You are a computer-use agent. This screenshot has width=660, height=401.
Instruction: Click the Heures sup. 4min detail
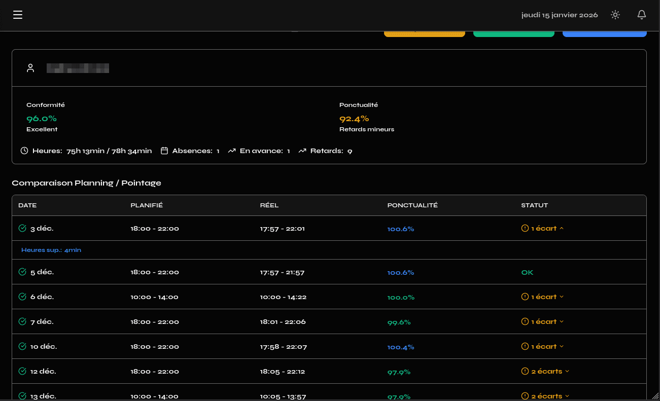point(51,250)
